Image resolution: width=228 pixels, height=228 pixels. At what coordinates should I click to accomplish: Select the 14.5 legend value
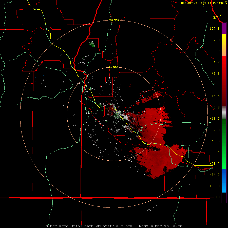coord(216,96)
